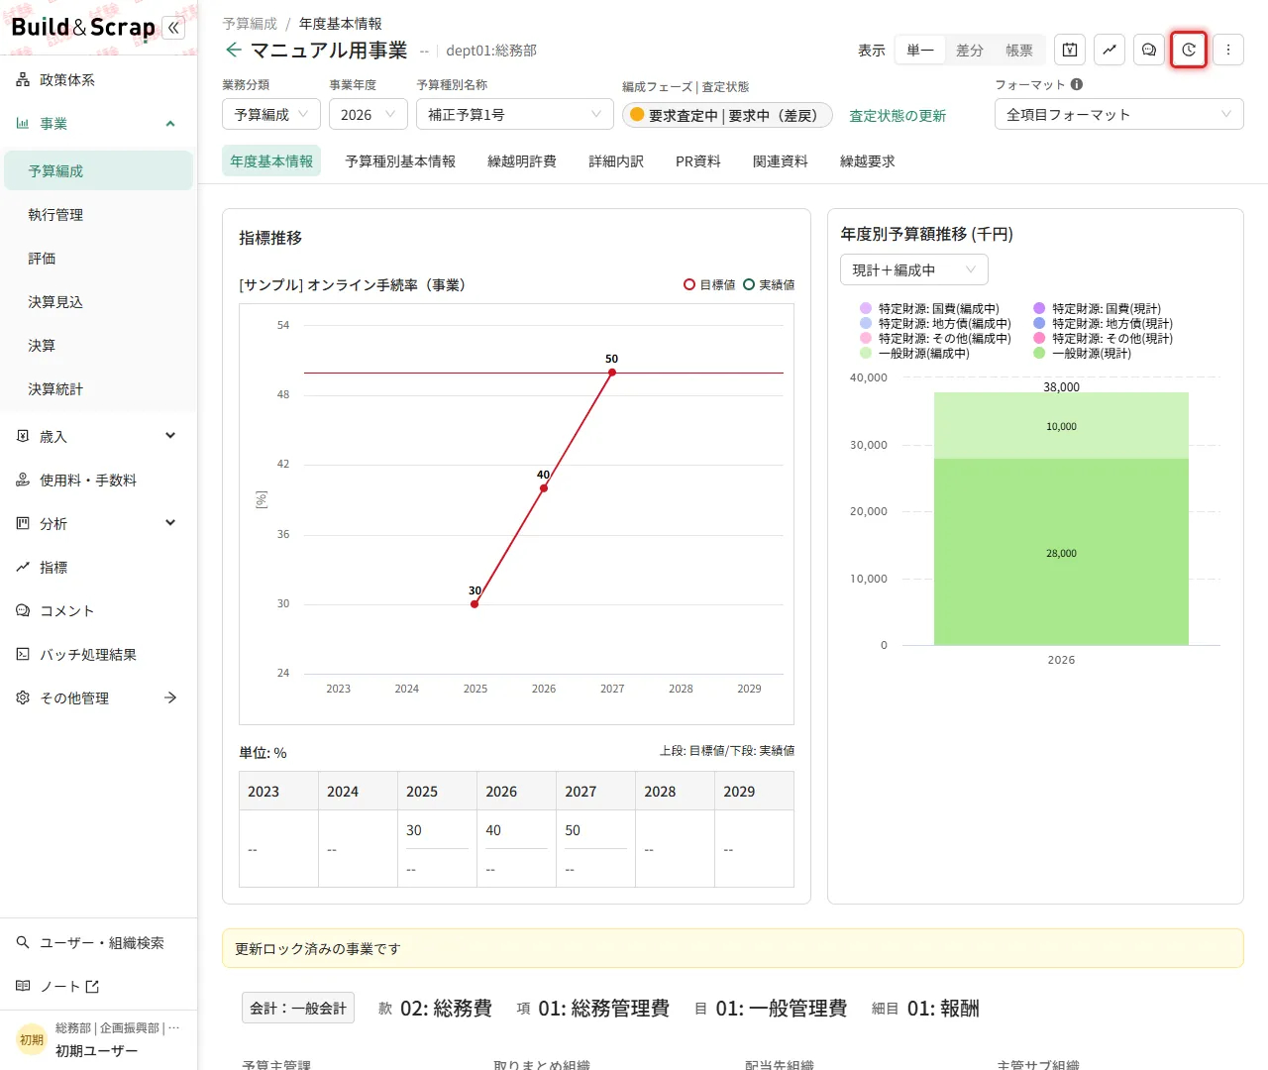Click the 2026 target value cell 40
The image size is (1268, 1070).
point(516,830)
